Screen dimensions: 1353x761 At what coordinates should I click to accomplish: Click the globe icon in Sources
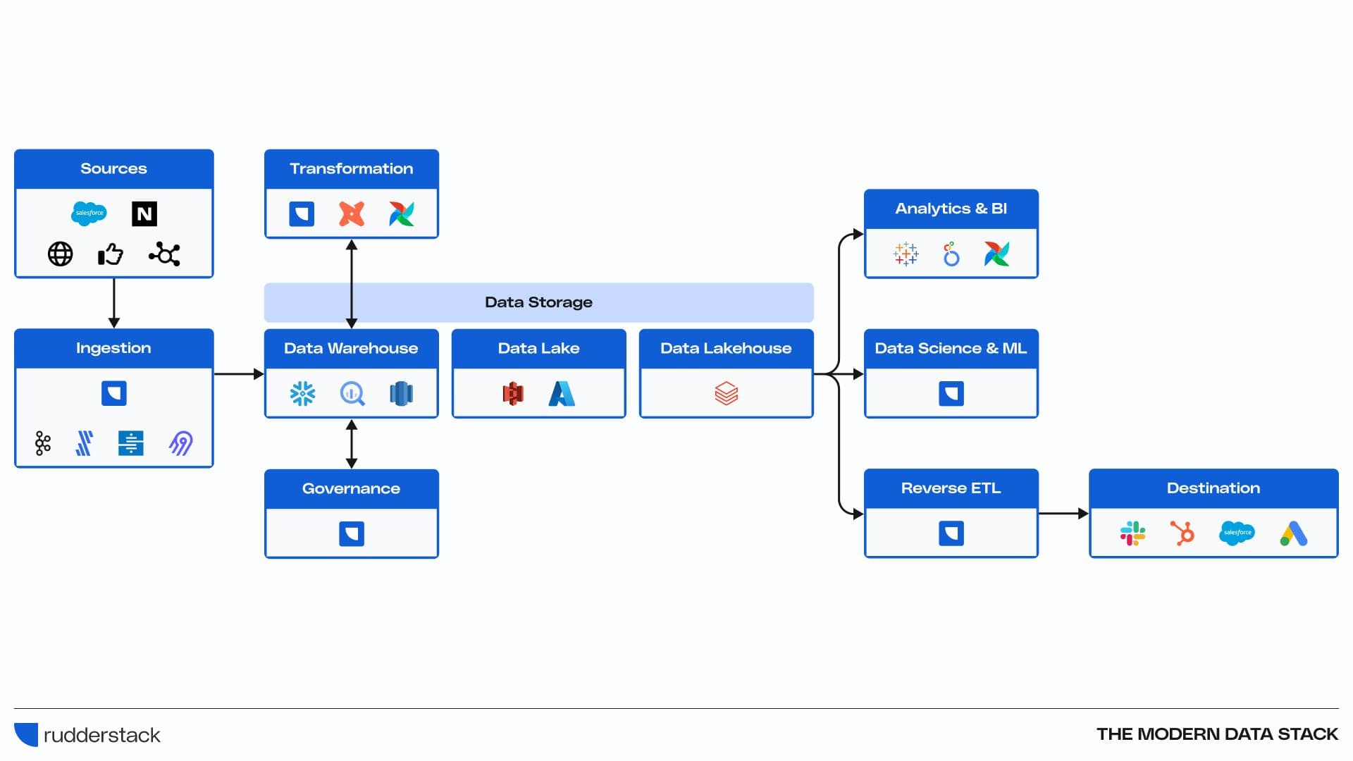click(60, 254)
